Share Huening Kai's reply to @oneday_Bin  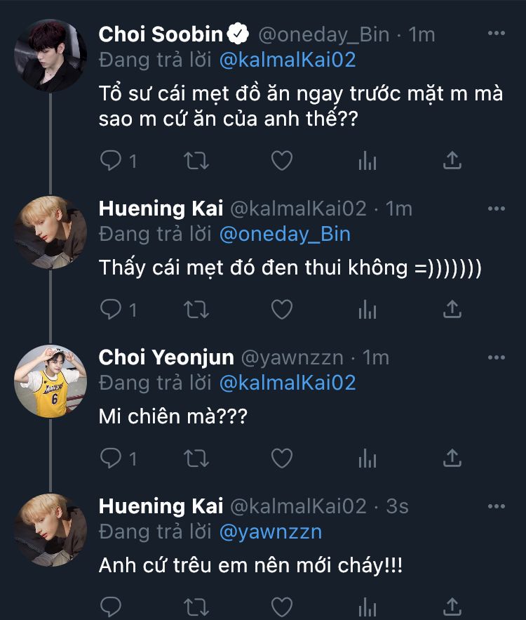(x=452, y=309)
